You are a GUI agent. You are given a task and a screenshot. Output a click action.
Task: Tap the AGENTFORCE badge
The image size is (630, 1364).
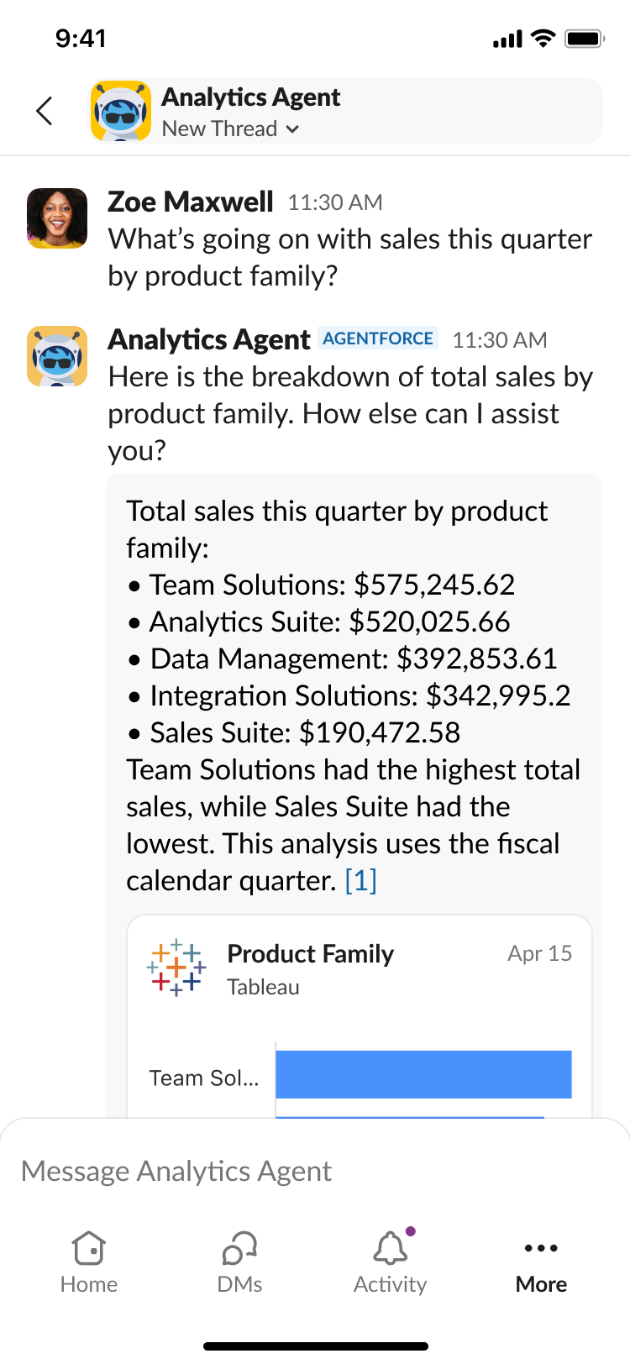pos(378,338)
